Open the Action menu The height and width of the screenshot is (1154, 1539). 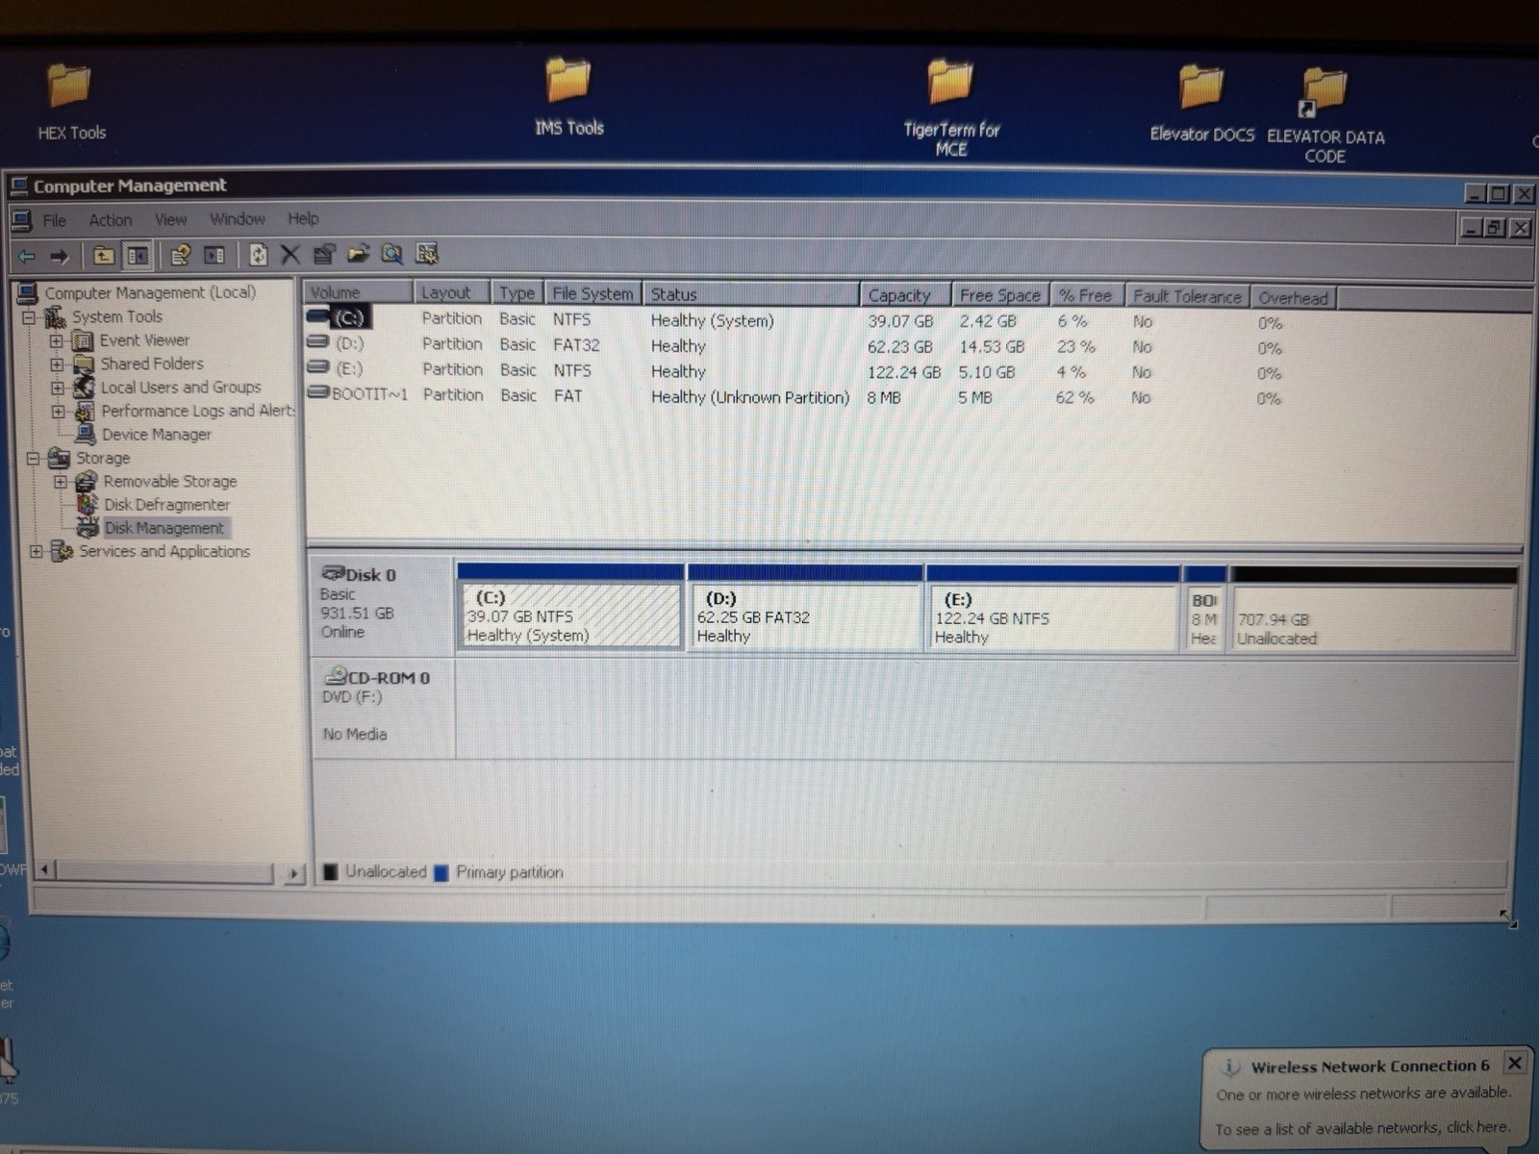[110, 220]
